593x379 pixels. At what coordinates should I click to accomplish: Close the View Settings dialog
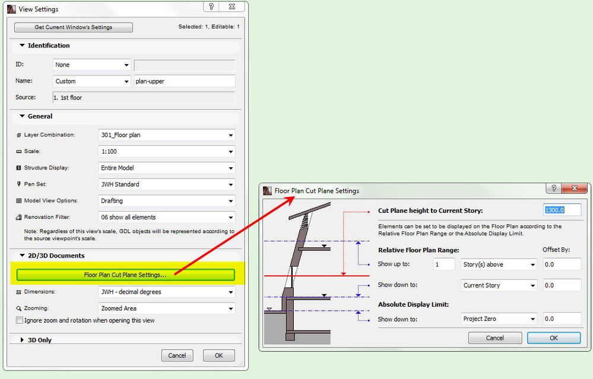point(232,7)
